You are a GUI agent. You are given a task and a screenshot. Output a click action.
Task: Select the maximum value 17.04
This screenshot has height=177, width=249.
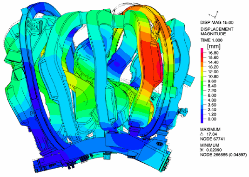[x=212, y=134]
